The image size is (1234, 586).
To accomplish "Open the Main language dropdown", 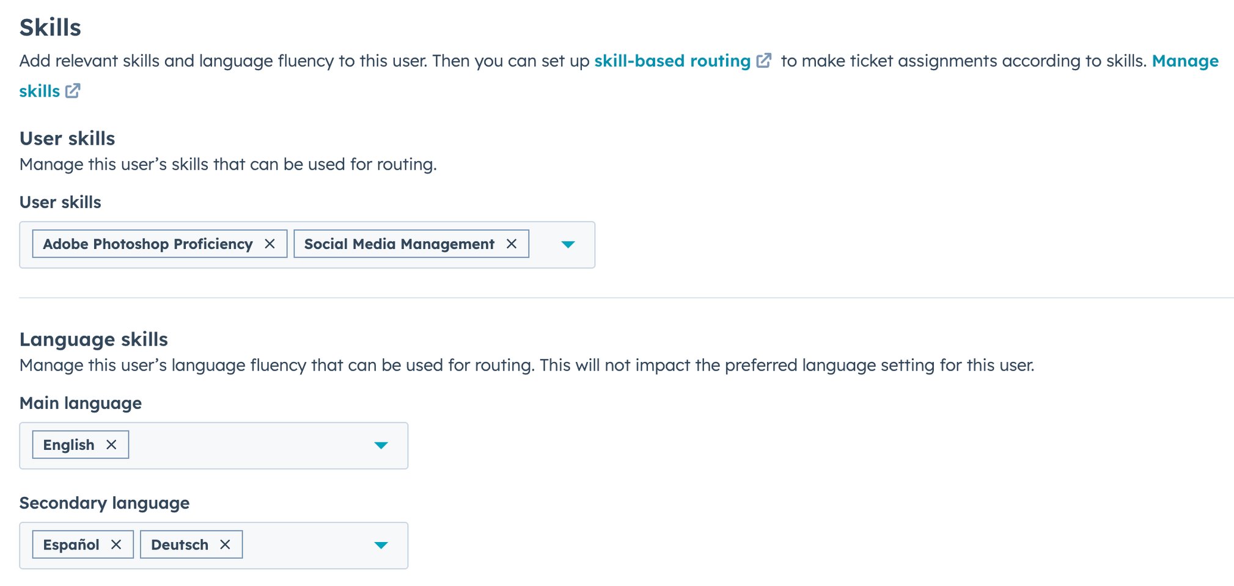I will tap(381, 445).
